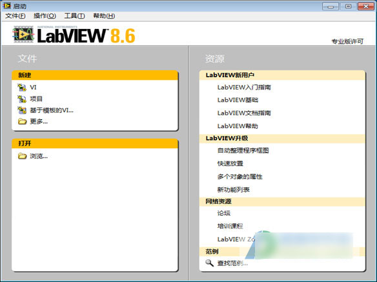Click the 浏览 folder icon under 打开
This screenshot has height=282, width=377.
22,156
